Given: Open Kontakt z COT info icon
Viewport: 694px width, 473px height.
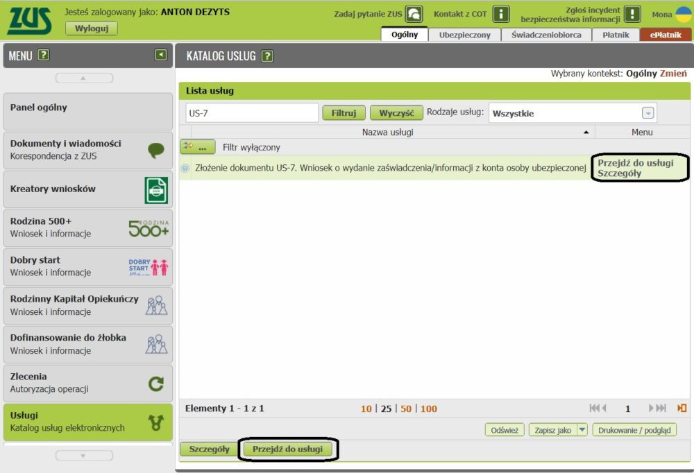Looking at the screenshot, I should coord(500,14).
